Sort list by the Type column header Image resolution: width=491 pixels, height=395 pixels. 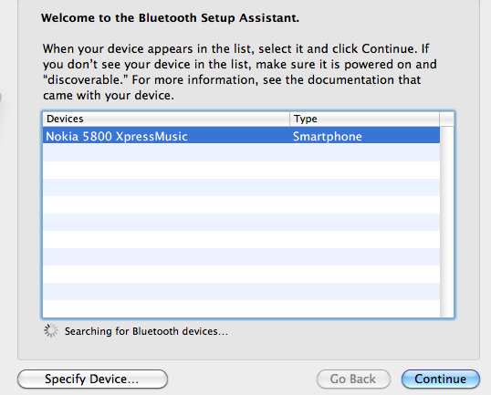coord(365,119)
